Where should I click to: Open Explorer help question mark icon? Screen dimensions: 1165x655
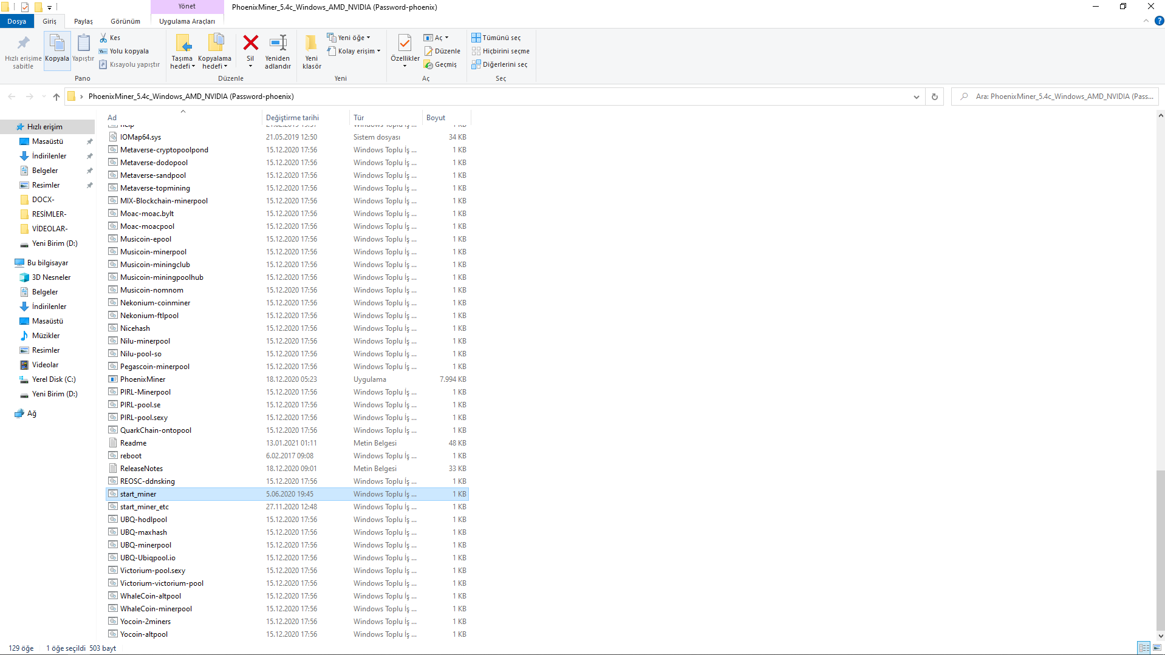[1159, 21]
